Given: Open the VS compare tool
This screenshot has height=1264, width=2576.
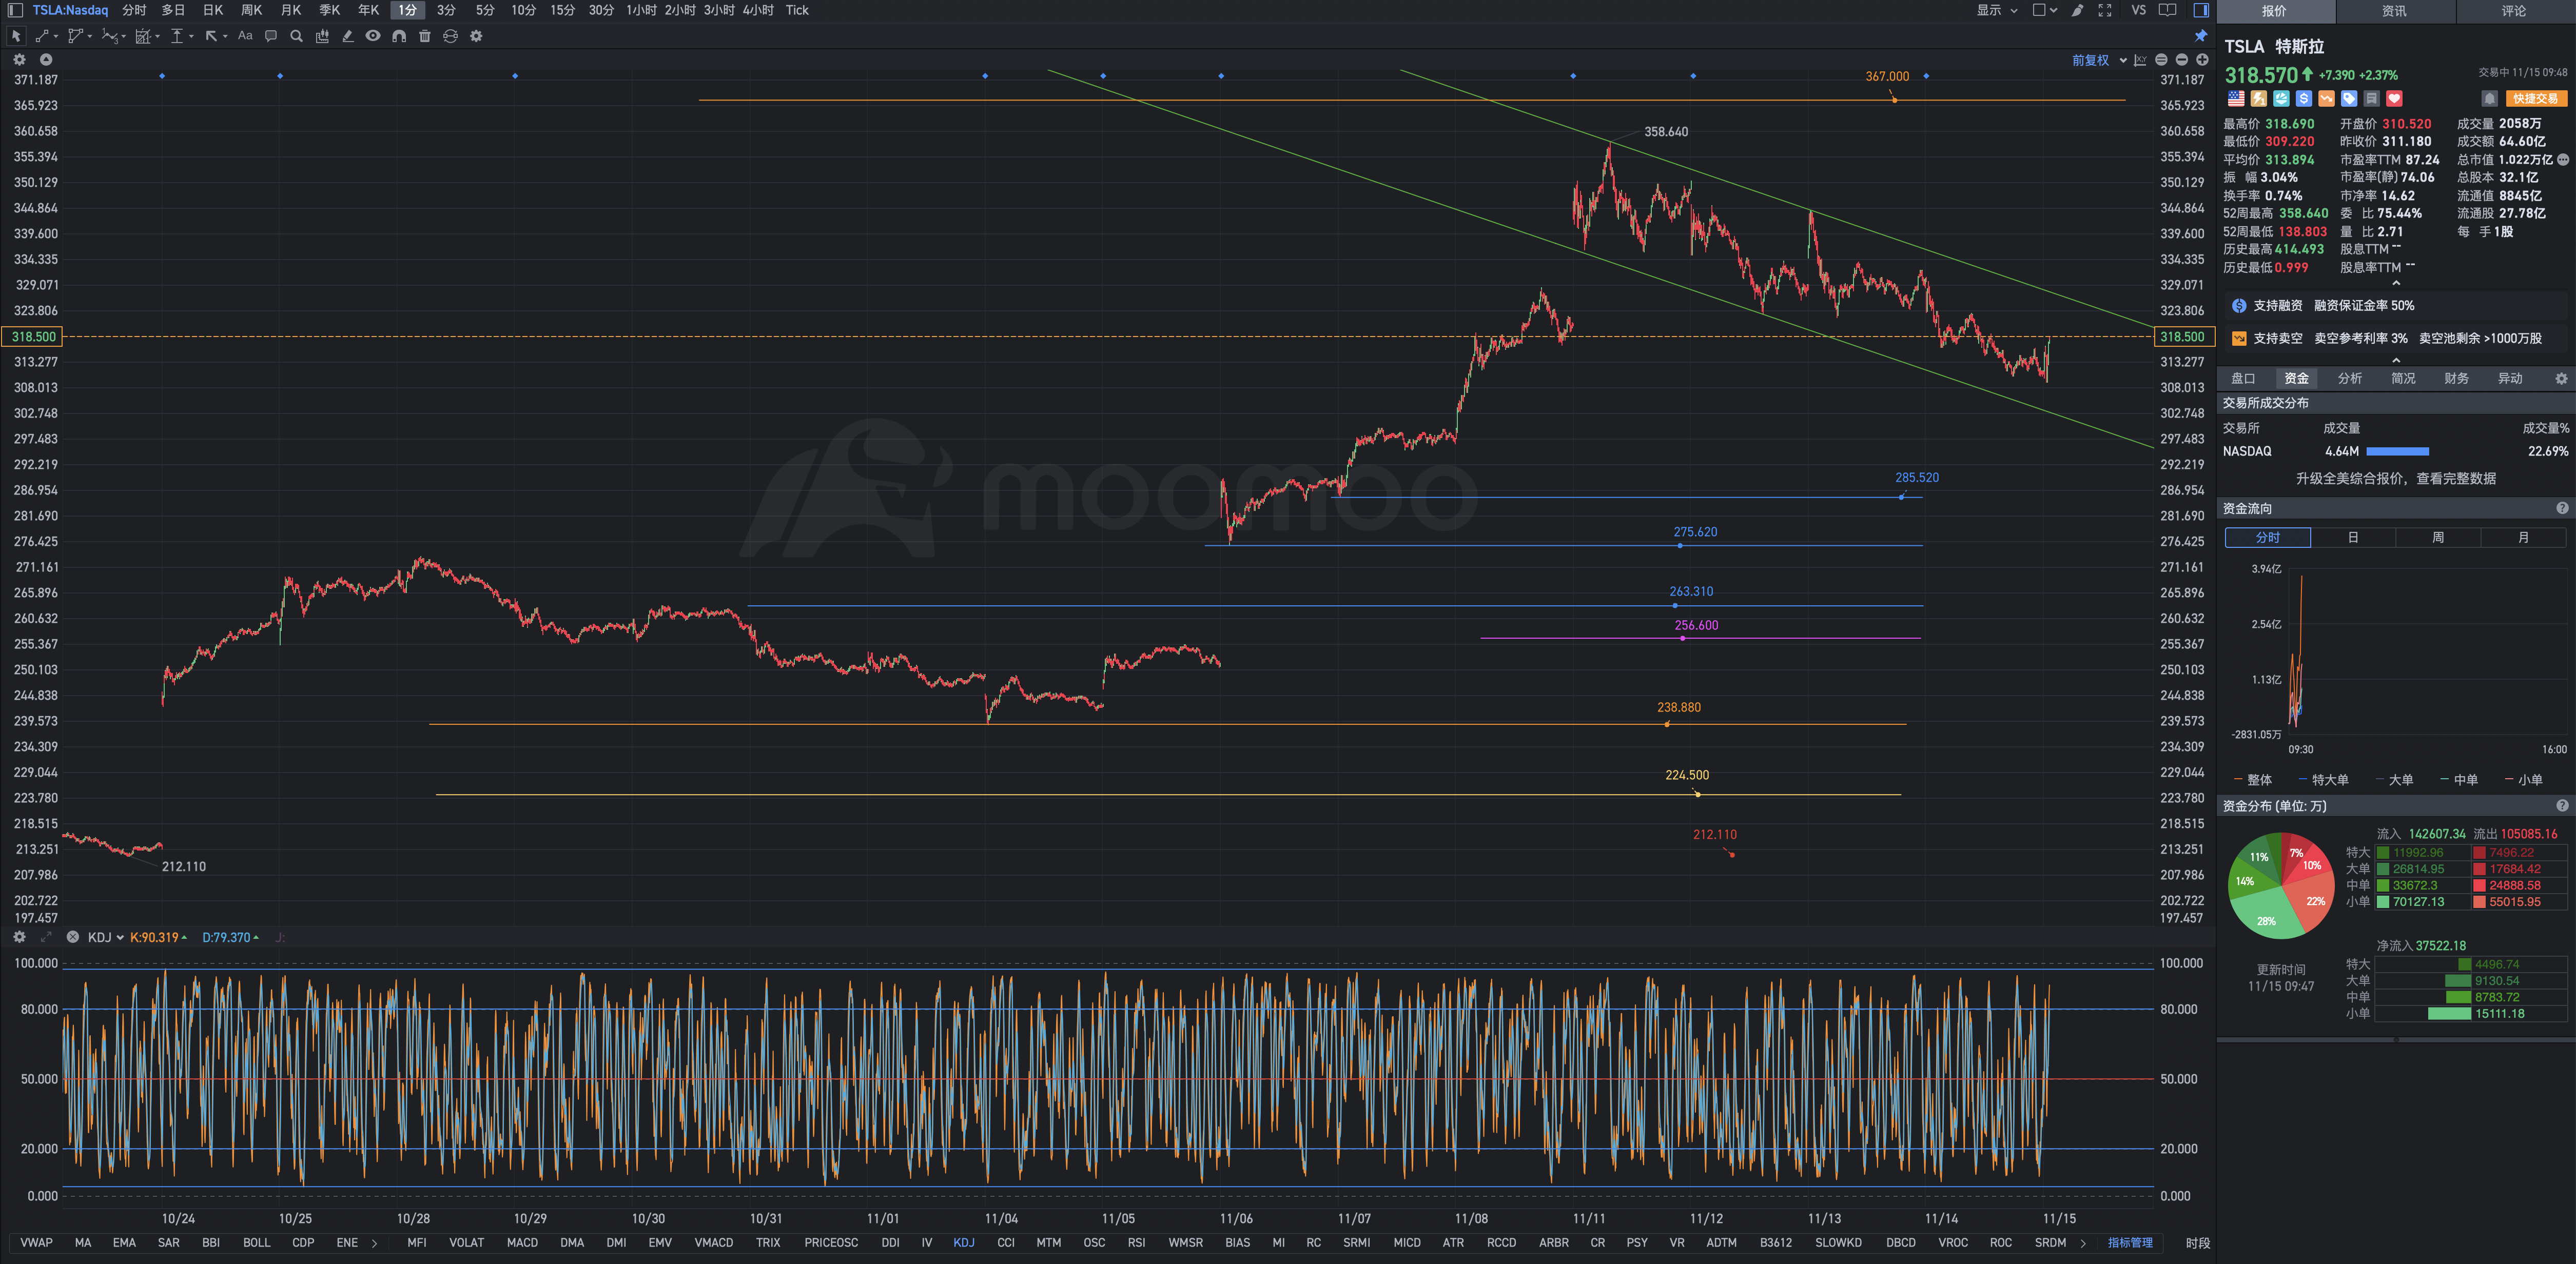Looking at the screenshot, I should 2139,10.
